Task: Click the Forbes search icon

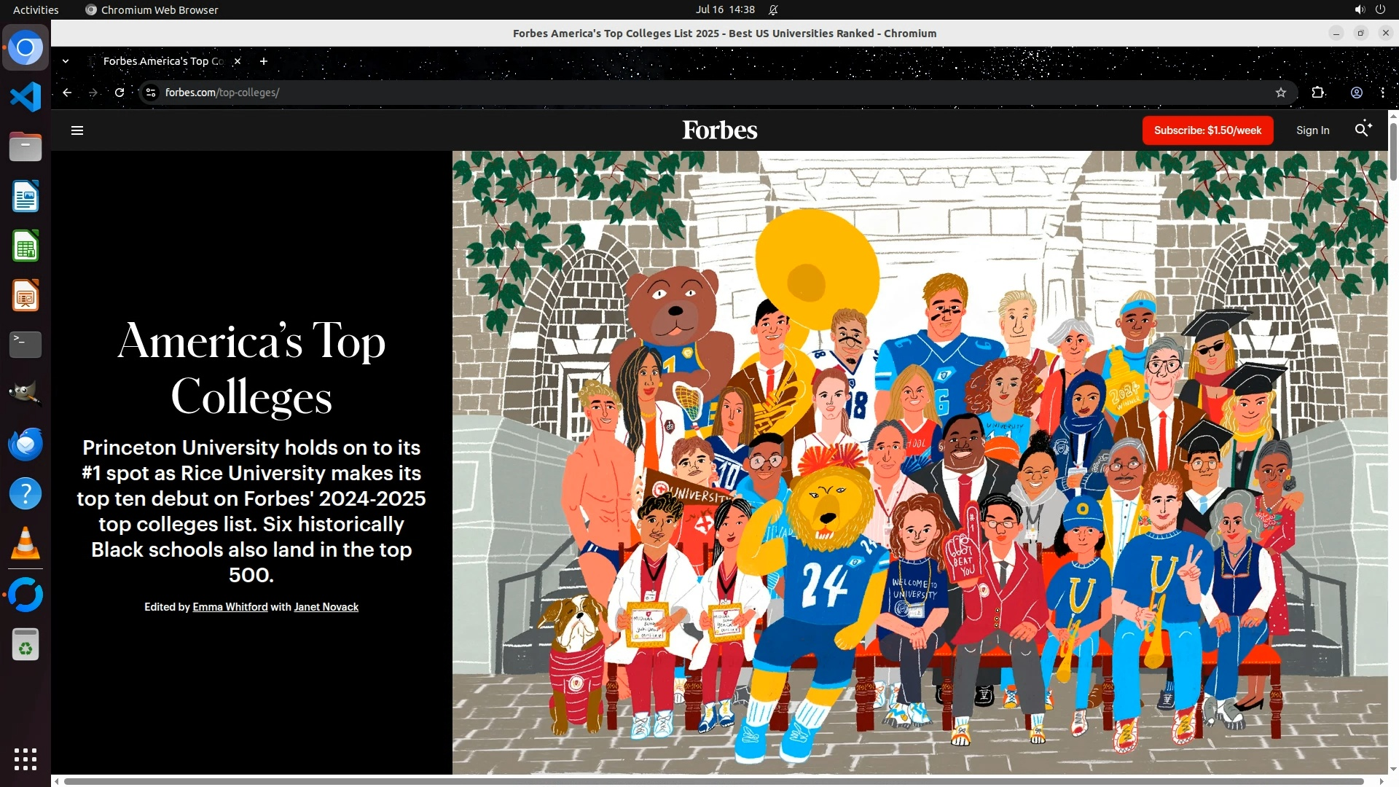Action: click(1363, 130)
